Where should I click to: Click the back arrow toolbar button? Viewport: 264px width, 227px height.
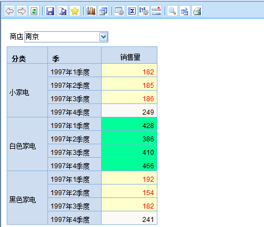point(9,11)
